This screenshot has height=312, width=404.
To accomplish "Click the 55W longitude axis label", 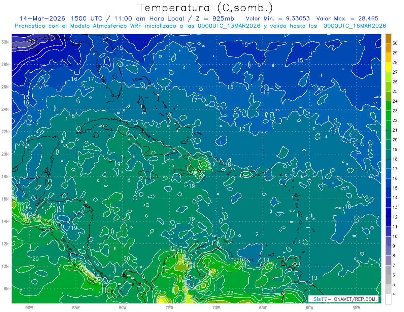I will click(357, 308).
